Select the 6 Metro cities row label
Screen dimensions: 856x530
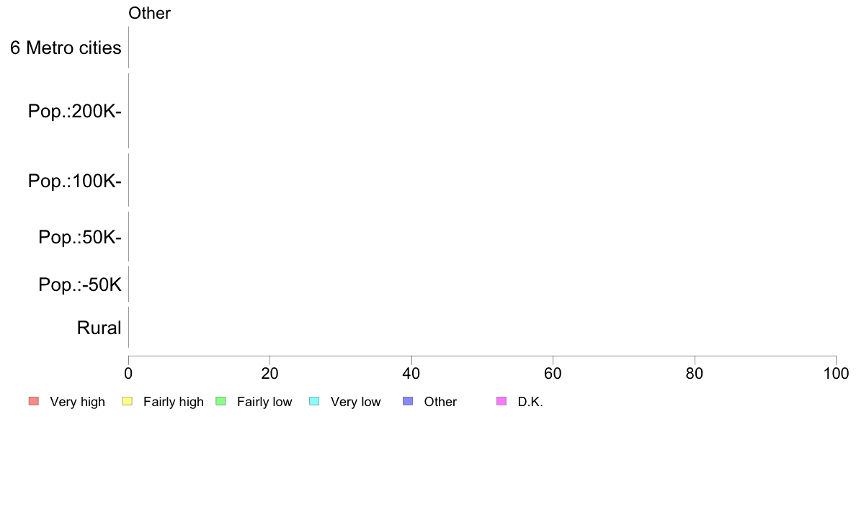[x=66, y=48]
